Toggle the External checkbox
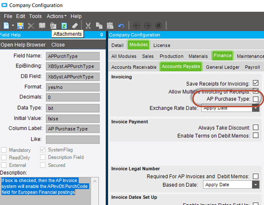 4,165
